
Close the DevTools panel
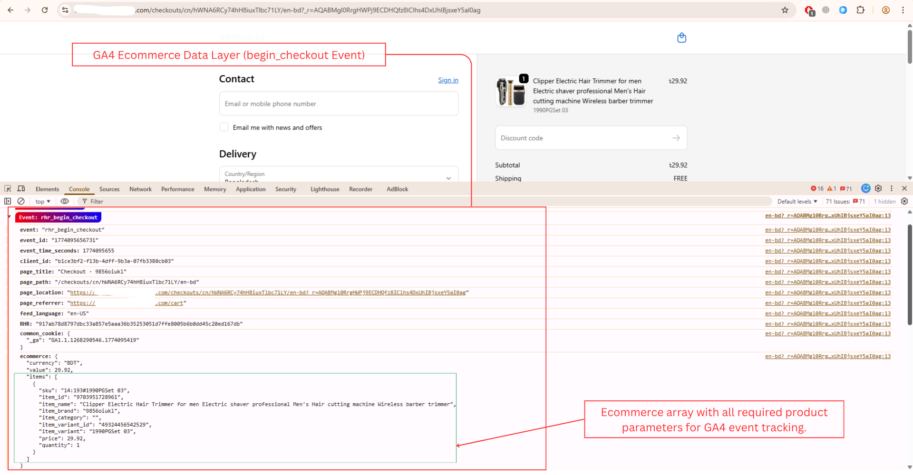pos(904,189)
